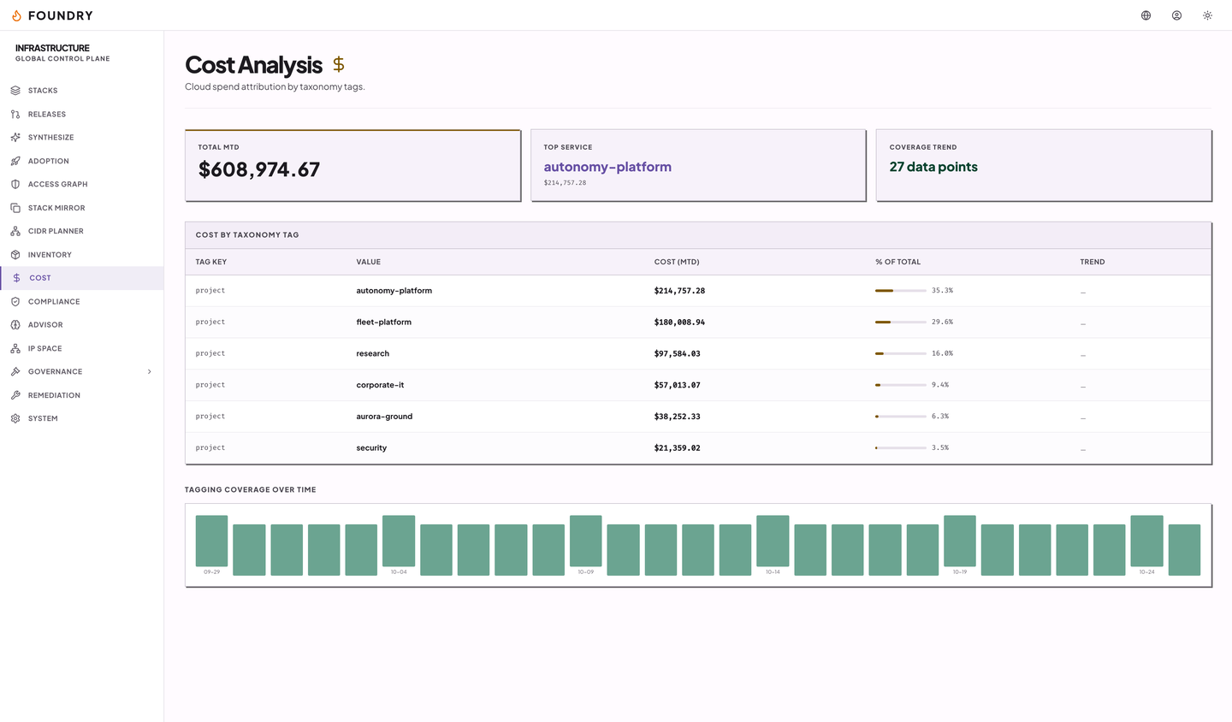Screen dimensions: 1232x722
Task: Go to Releases page
Action: (81, 114)
